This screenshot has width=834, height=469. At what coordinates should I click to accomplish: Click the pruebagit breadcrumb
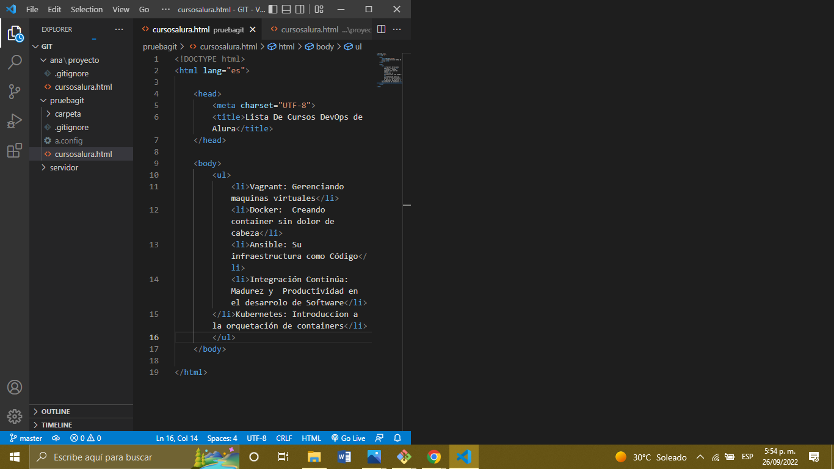(x=160, y=46)
